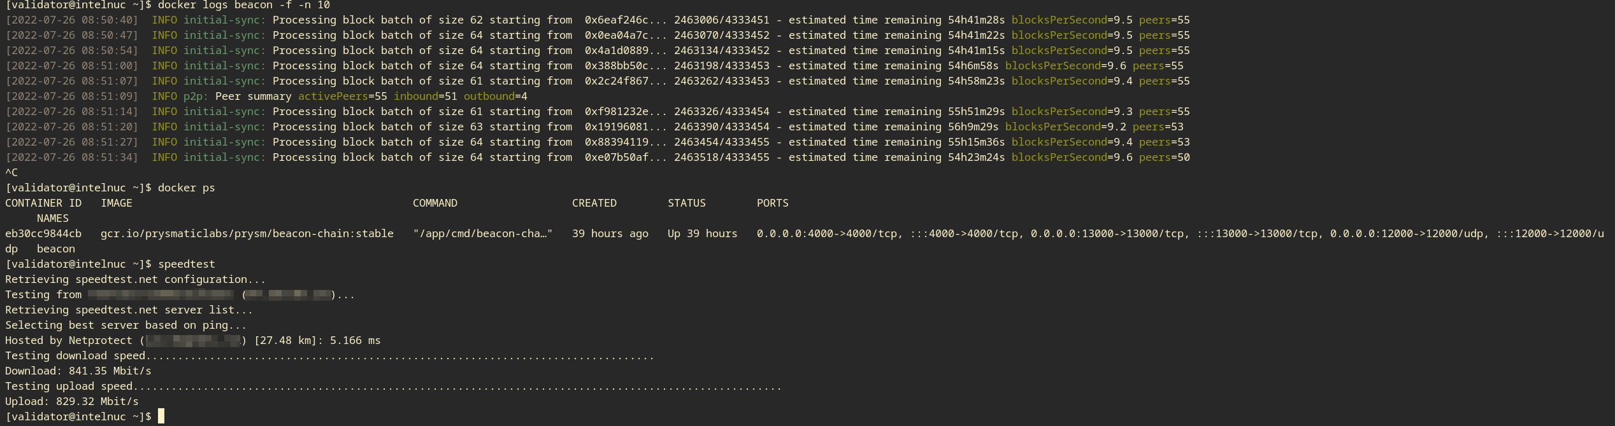The height and width of the screenshot is (426, 1615).
Task: Click 'Retrieving speedtest.net server list...' line
Action: point(129,310)
